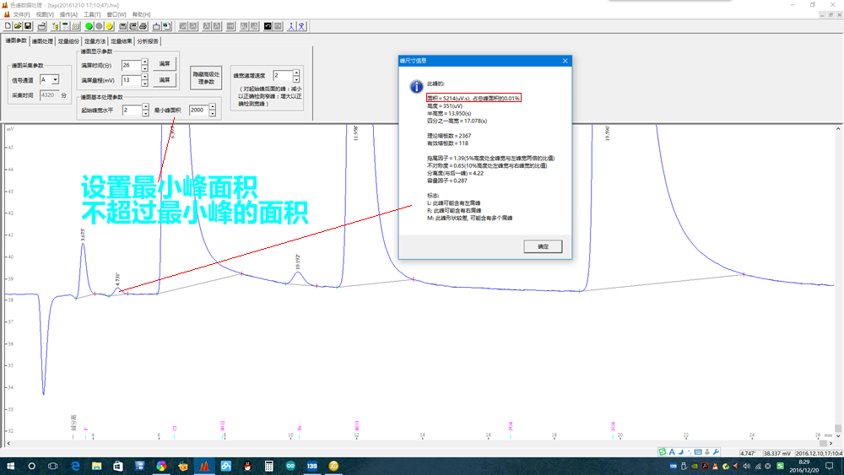Click the chart horizontal scrollbar right arrow

coord(830,443)
